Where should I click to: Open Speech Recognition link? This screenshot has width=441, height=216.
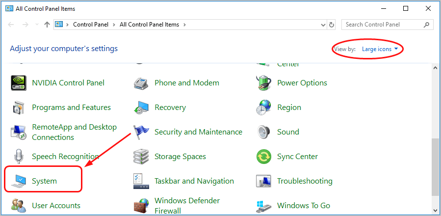point(65,157)
